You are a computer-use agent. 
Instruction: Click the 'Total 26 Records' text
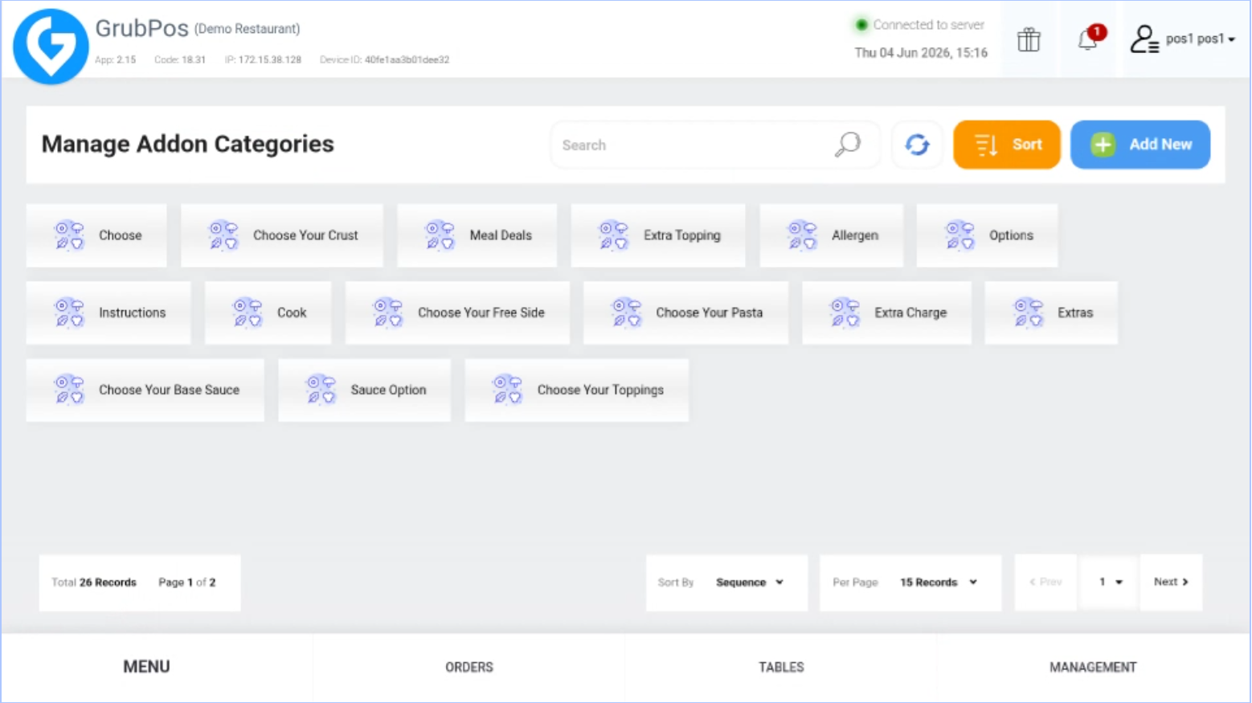click(x=94, y=582)
